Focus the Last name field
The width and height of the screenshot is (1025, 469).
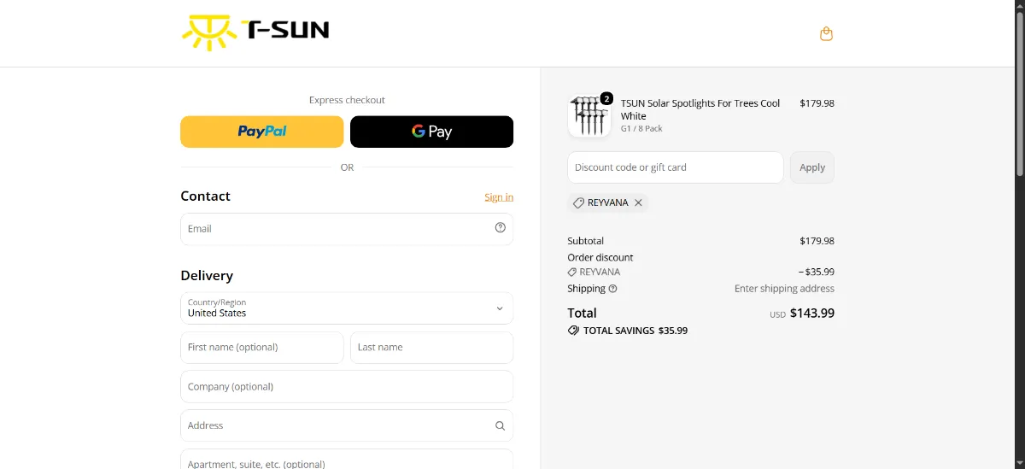click(432, 348)
